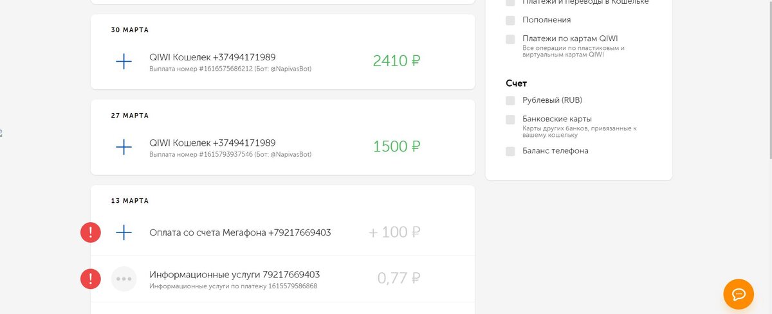Enable the Банковские карты checkbox
The image size is (772, 314).
tap(510, 119)
